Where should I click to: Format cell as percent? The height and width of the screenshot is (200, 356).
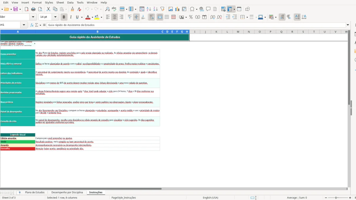tap(191, 17)
